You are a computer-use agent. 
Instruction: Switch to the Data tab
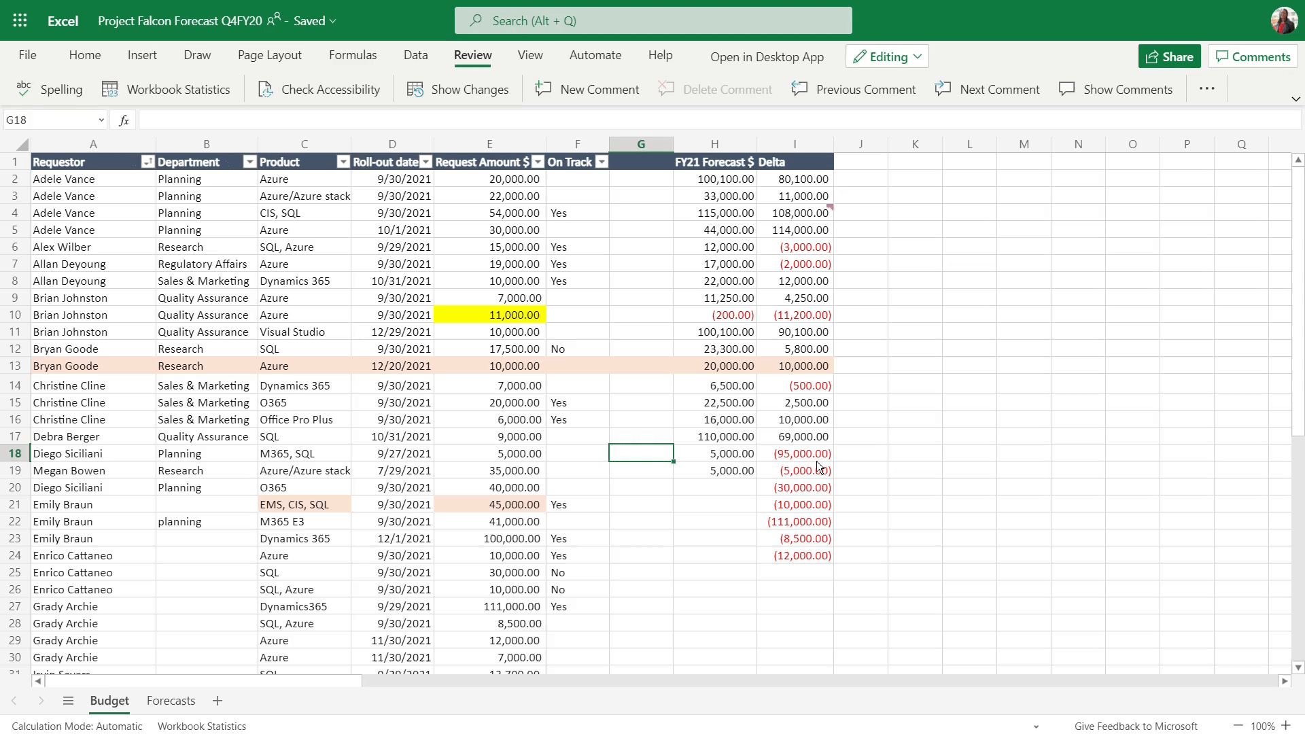coord(415,55)
